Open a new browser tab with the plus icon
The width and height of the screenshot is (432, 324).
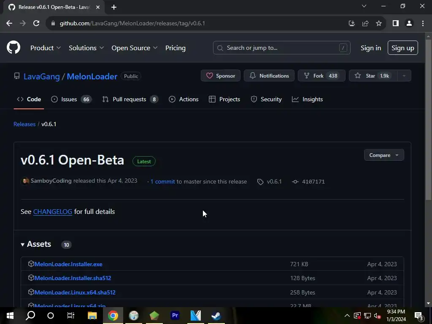click(x=114, y=7)
